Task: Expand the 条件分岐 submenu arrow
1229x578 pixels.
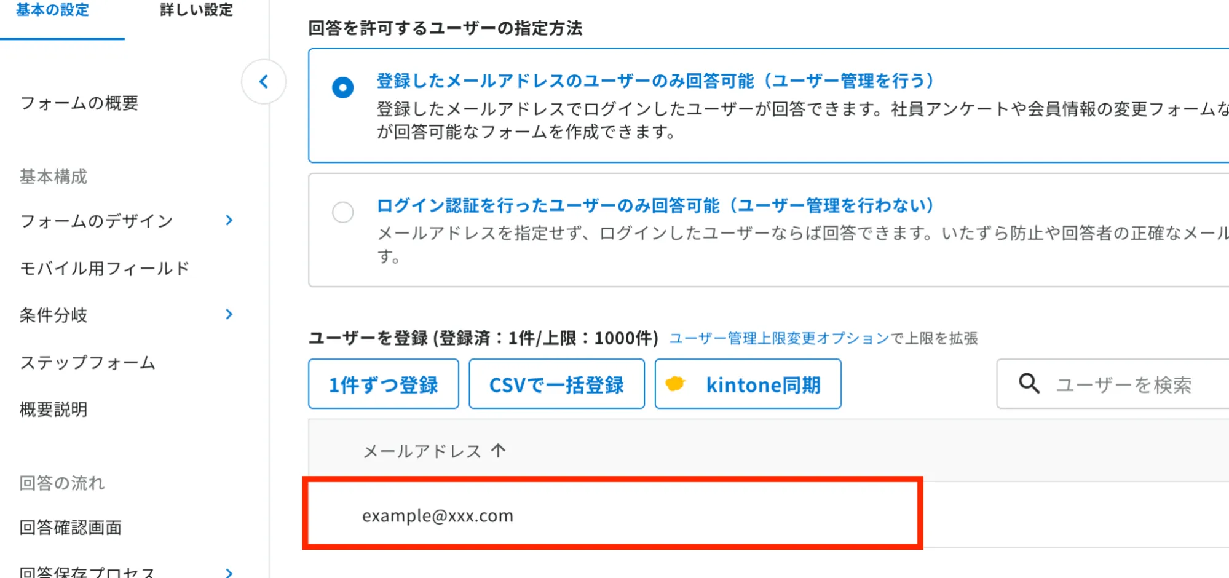Action: point(229,314)
